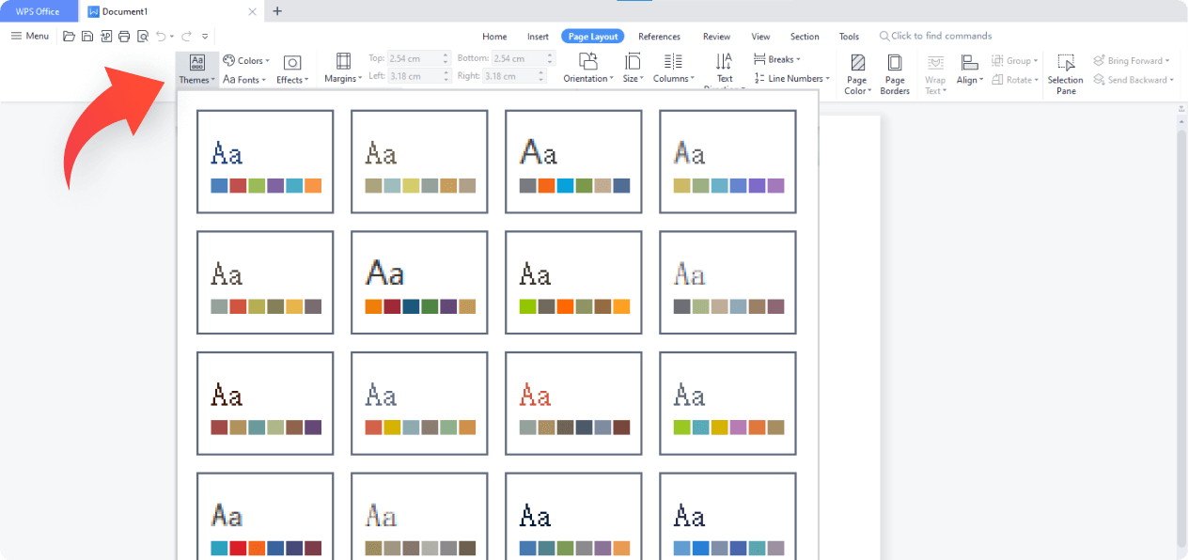1189x560 pixels.
Task: Open the Effects theme options
Action: (292, 69)
